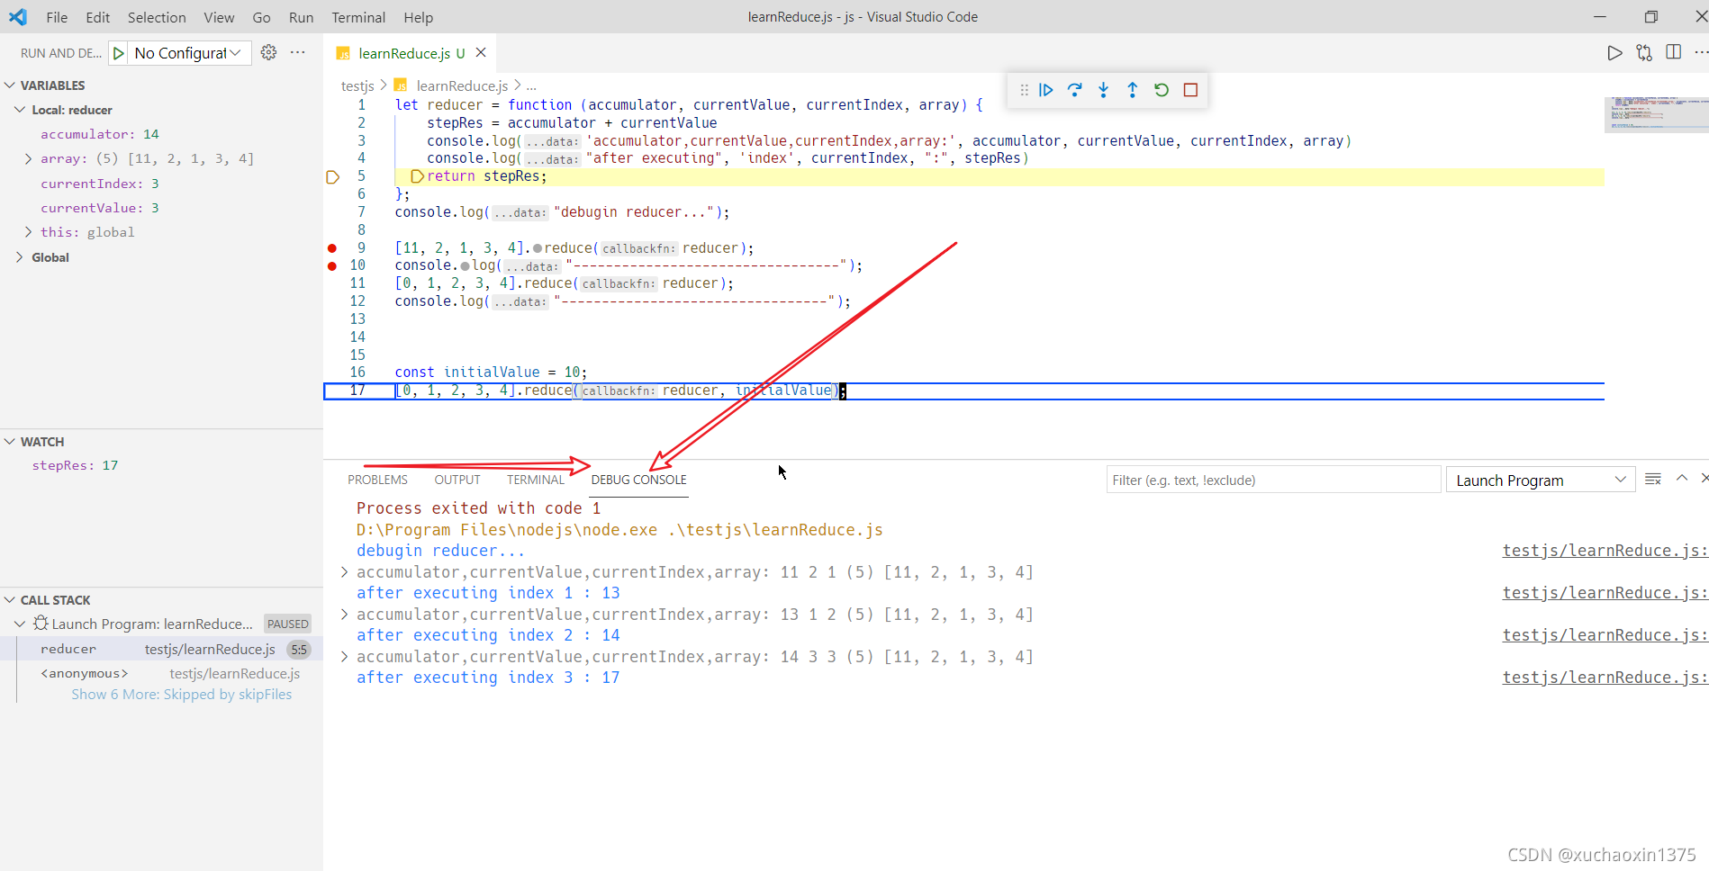Toggle the inline breakpoint on reduce call
The height and width of the screenshot is (871, 1709).
[537, 247]
